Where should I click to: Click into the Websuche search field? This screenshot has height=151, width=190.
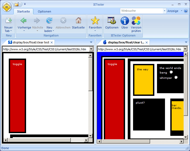click(141, 11)
